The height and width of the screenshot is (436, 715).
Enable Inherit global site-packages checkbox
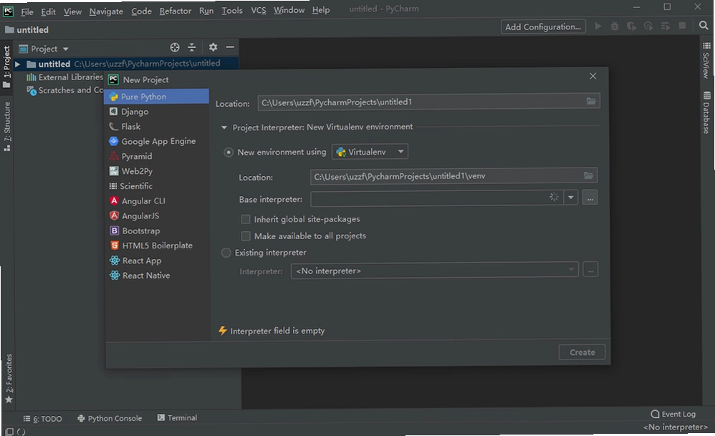tap(245, 219)
